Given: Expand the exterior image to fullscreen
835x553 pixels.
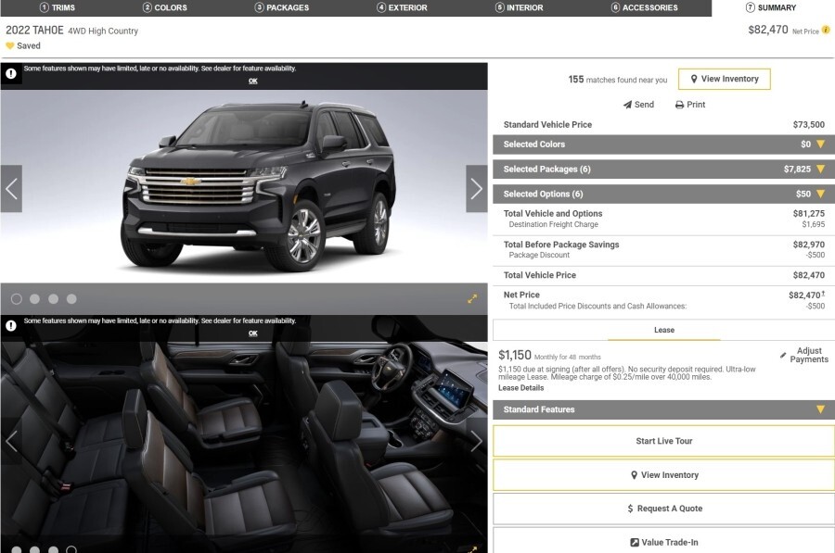Looking at the screenshot, I should point(472,299).
